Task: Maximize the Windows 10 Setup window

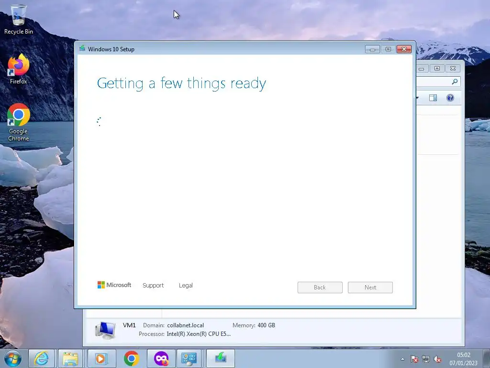Action: 388,49
